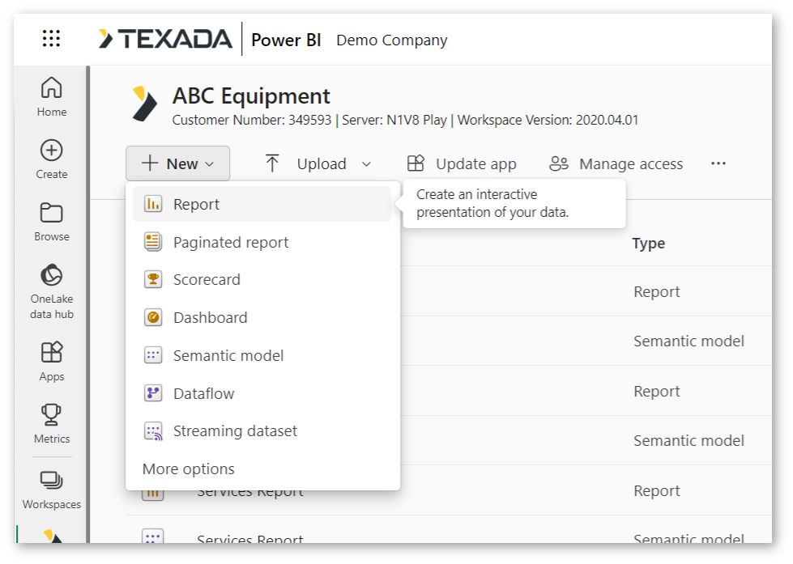Click the Demo Company label
Image resolution: width=793 pixels, height=564 pixels.
[392, 40]
